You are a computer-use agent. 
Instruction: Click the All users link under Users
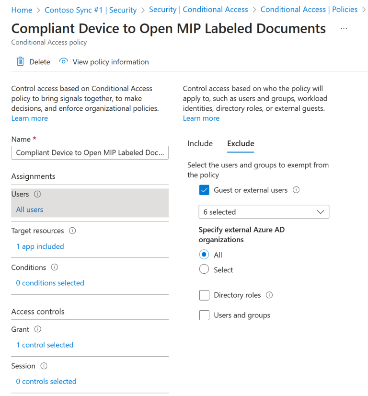point(29,210)
